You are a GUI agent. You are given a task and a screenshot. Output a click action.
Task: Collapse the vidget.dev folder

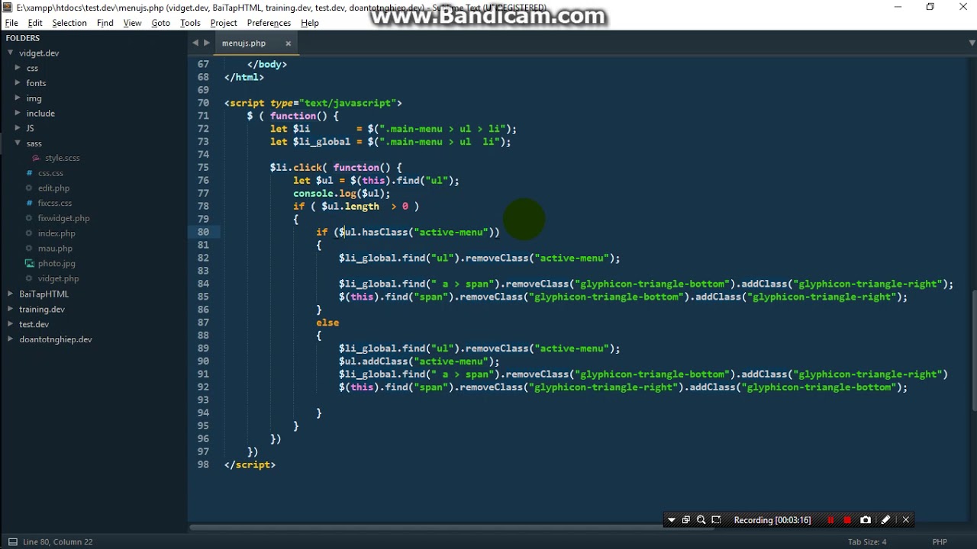click(11, 53)
